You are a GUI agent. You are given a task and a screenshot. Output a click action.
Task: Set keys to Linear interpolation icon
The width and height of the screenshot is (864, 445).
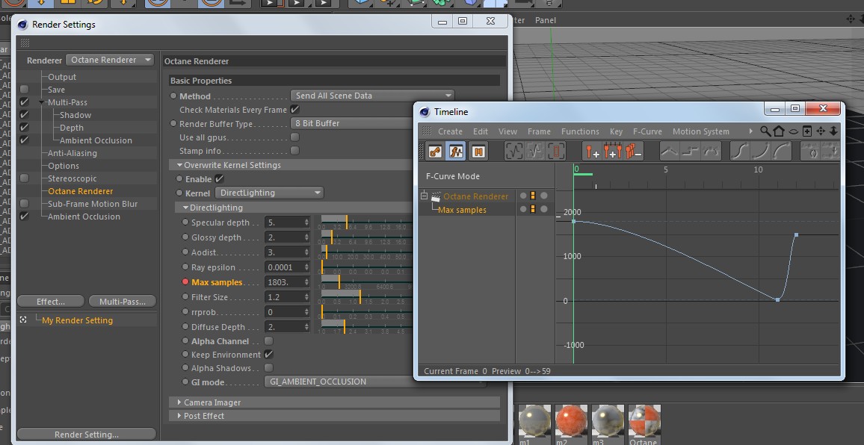[670, 151]
